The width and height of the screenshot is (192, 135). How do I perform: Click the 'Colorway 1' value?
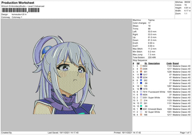pyautogui.click(x=17, y=17)
